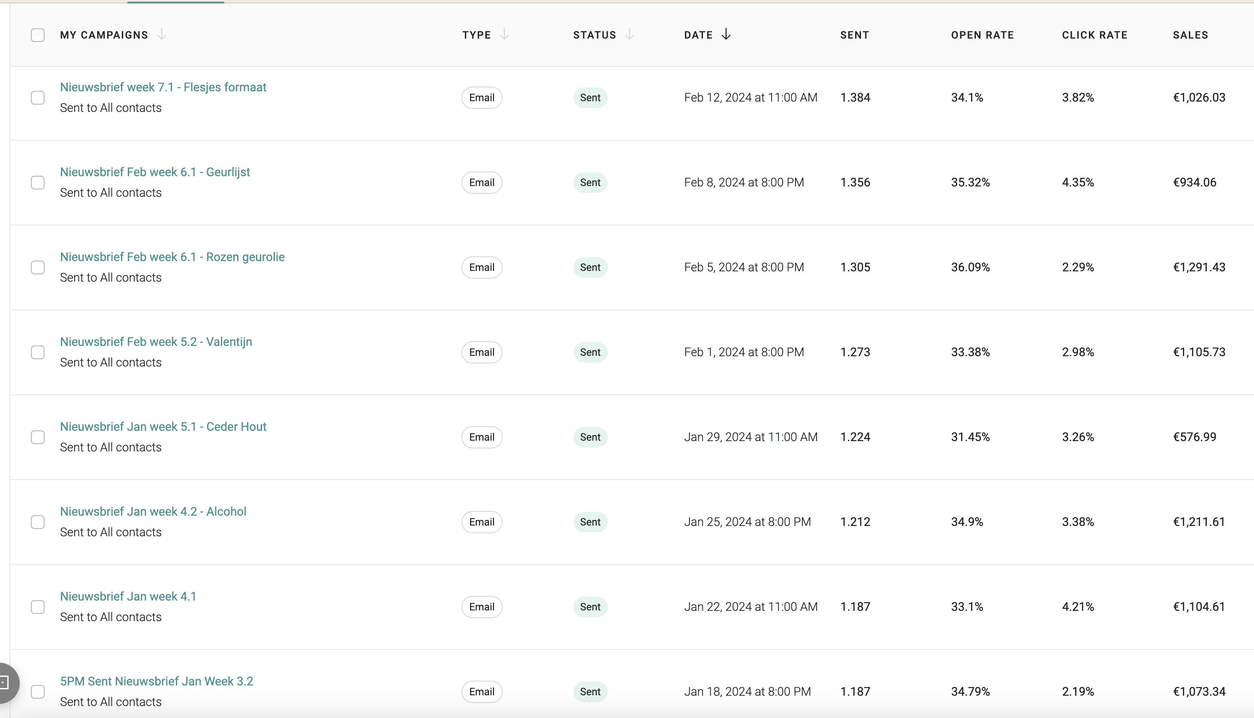Click date Feb 12, 2024 at 11:00 AM
The width and height of the screenshot is (1254, 718).
[751, 98]
